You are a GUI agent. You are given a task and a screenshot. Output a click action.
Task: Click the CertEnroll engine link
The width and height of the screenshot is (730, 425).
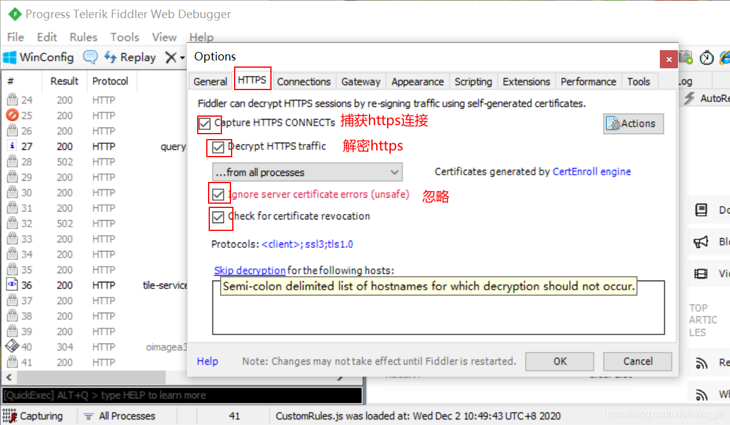591,172
